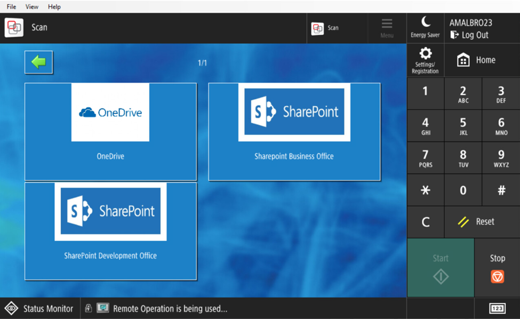
Task: Go to the Home screen
Action: click(482, 60)
